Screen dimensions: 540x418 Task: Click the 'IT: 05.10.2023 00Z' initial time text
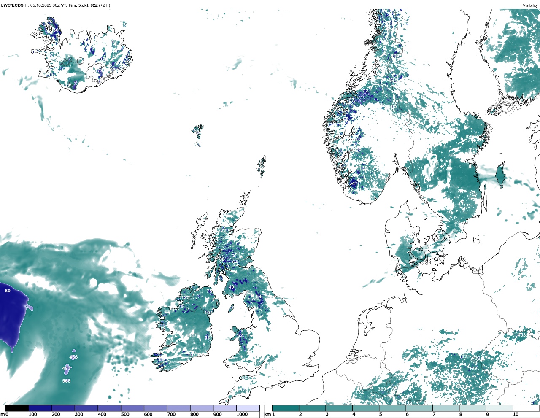tap(42, 5)
